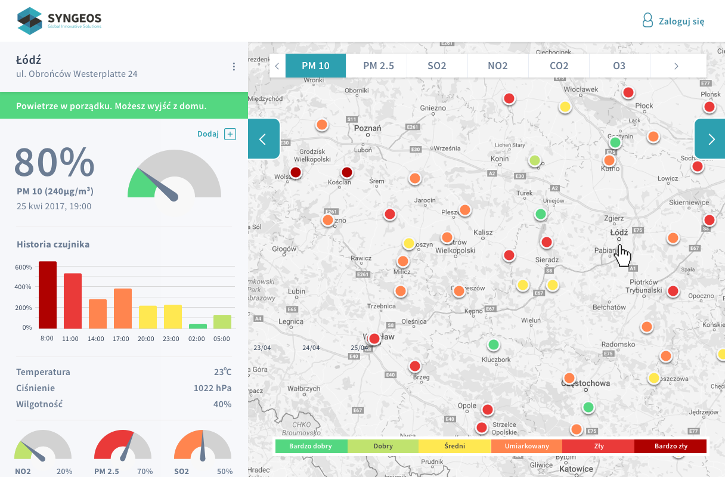Go to previous station with left arrow
Viewport: 725px width, 477px height.
[263, 139]
